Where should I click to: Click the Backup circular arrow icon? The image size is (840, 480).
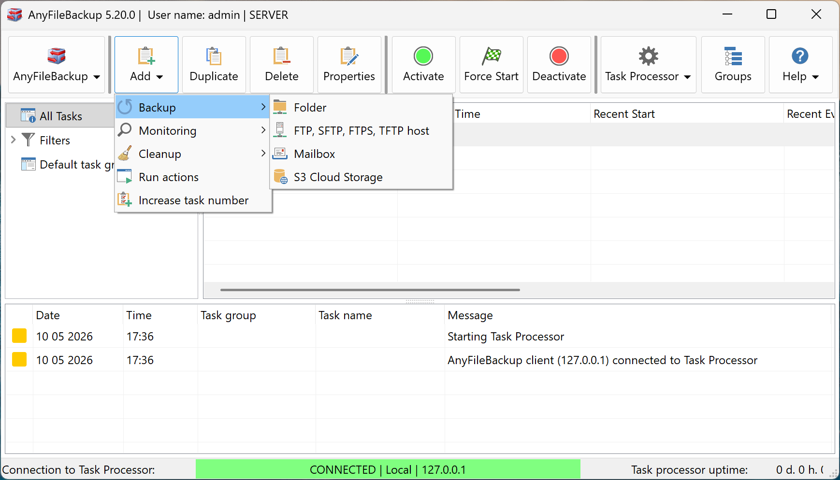[x=125, y=107]
